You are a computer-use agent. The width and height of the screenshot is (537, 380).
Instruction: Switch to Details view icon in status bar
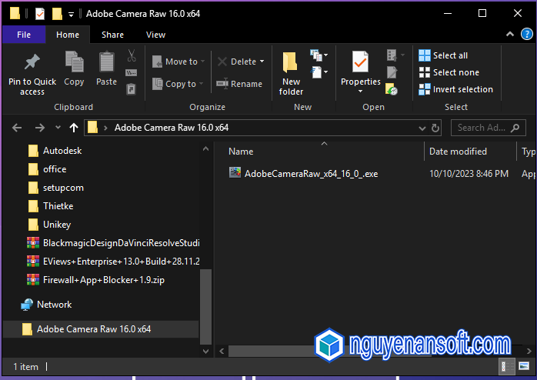[x=506, y=367]
